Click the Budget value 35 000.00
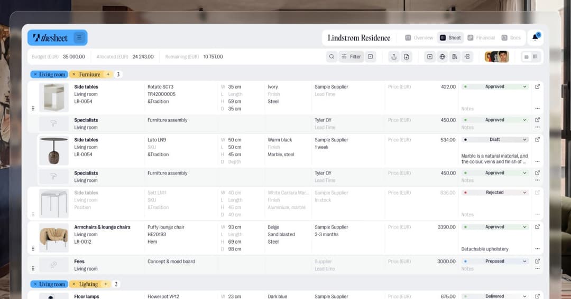Image resolution: width=571 pixels, height=299 pixels. coord(74,56)
